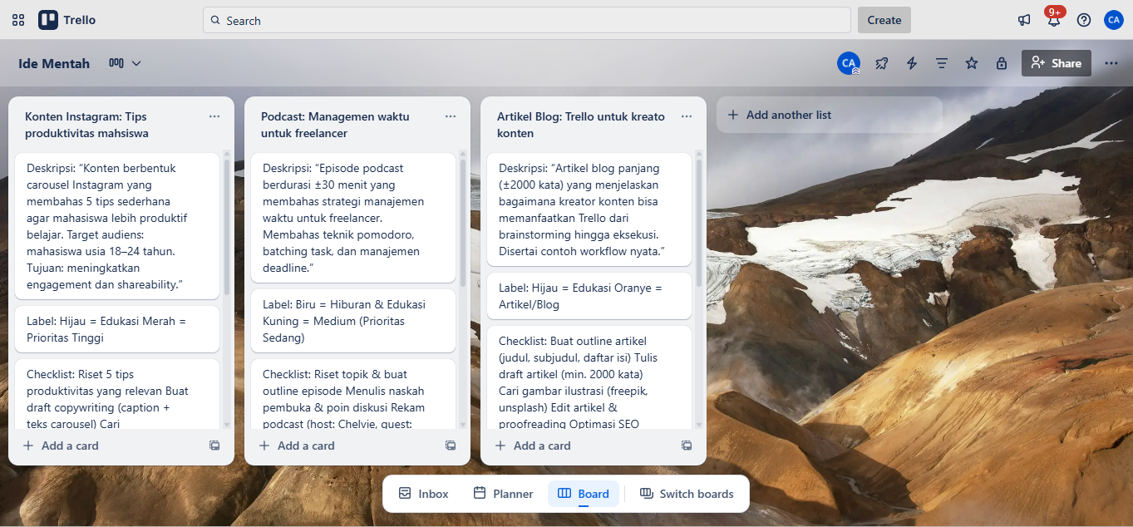Image resolution: width=1133 pixels, height=527 pixels.
Task: Open list actions for Podcast list
Action: pyautogui.click(x=451, y=116)
